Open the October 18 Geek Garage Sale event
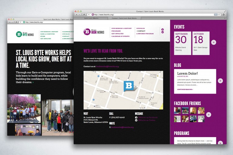This screenshot has width=233, height=155. pos(201,43)
